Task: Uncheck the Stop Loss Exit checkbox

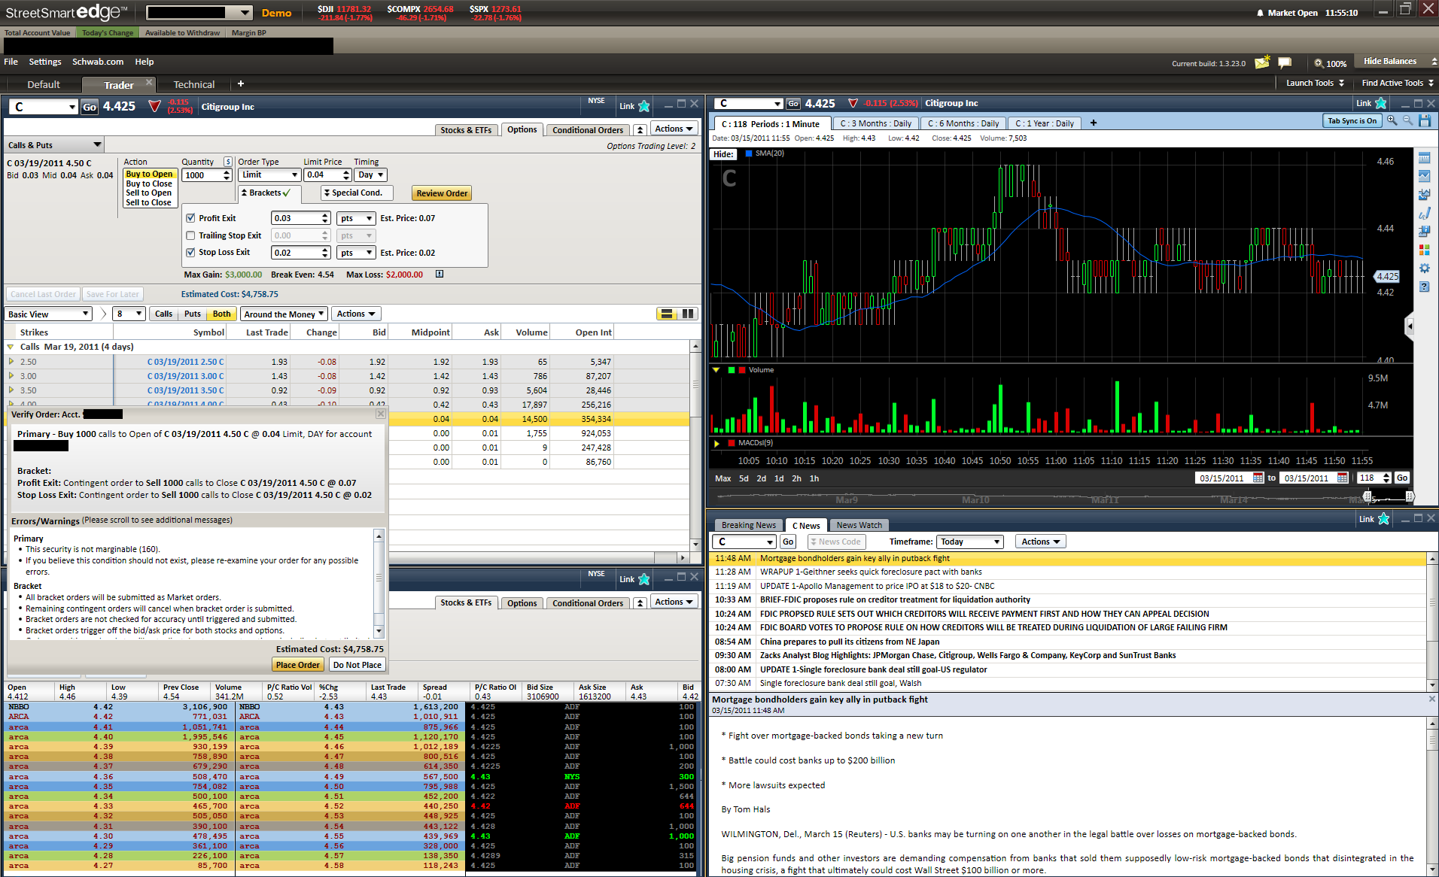Action: 190,253
